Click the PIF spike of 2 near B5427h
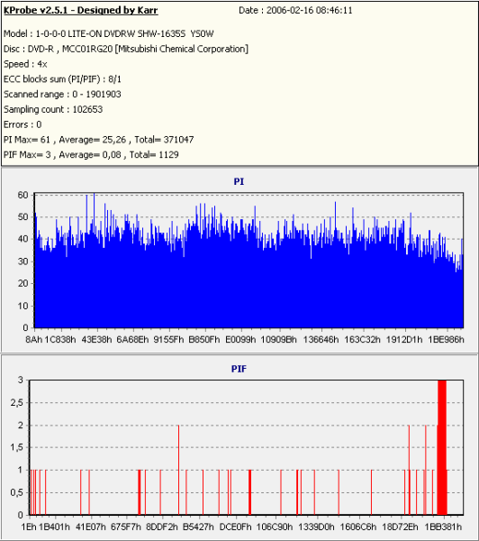 click(x=179, y=470)
